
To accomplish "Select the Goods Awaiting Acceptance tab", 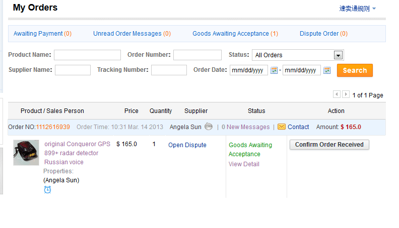I will 235,34.
